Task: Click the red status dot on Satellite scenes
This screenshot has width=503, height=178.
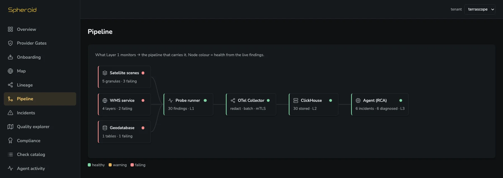Action: pos(143,73)
